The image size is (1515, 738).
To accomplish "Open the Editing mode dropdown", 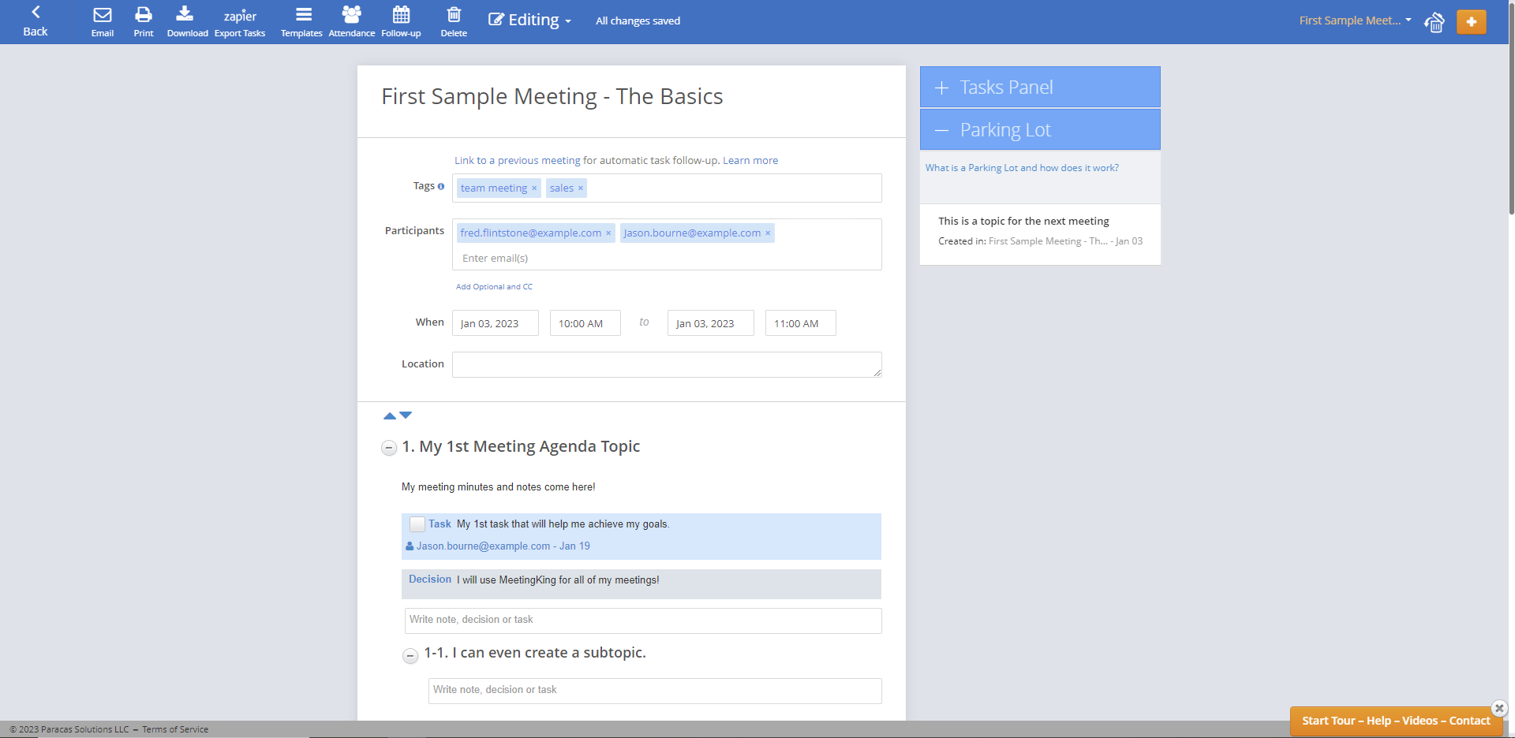I will [529, 20].
